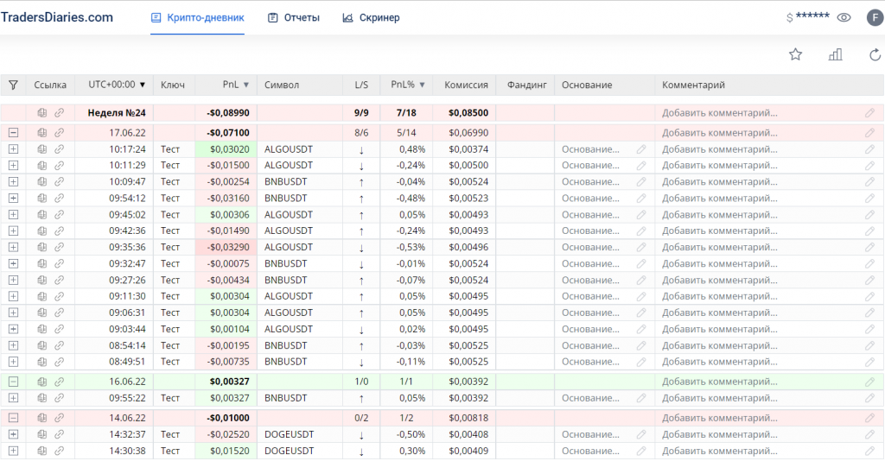This screenshot has width=885, height=461.
Task: Add comment field in the 10:11:29 row
Action: (x=720, y=165)
